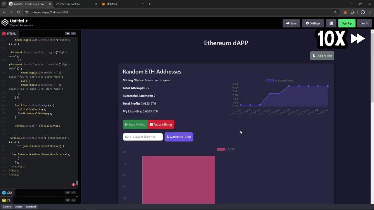Viewport: 374px width, 210px height.
Task: Click Start Mining button
Action: pos(135,125)
